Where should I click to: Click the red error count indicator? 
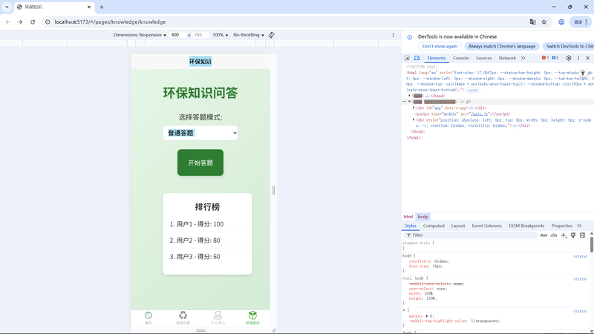click(x=545, y=58)
